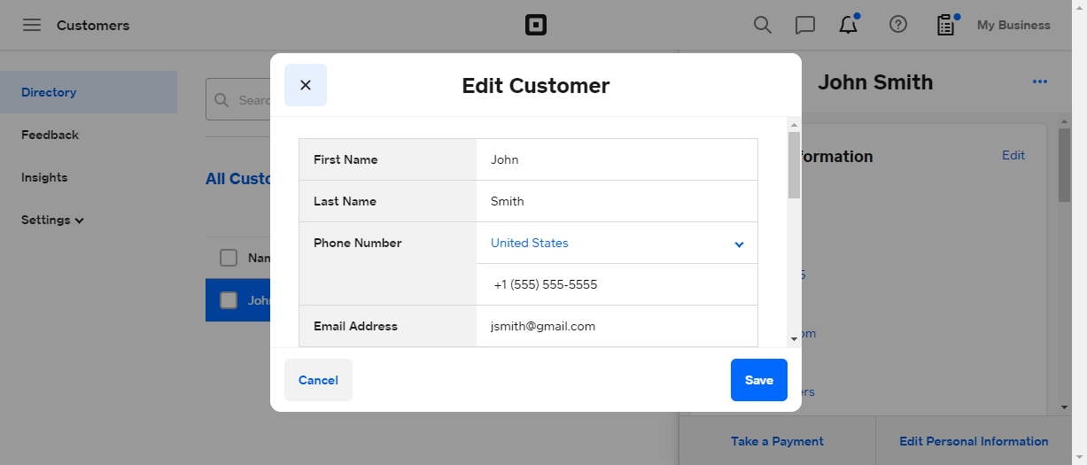
Task: Click the blue Save button
Action: point(759,380)
